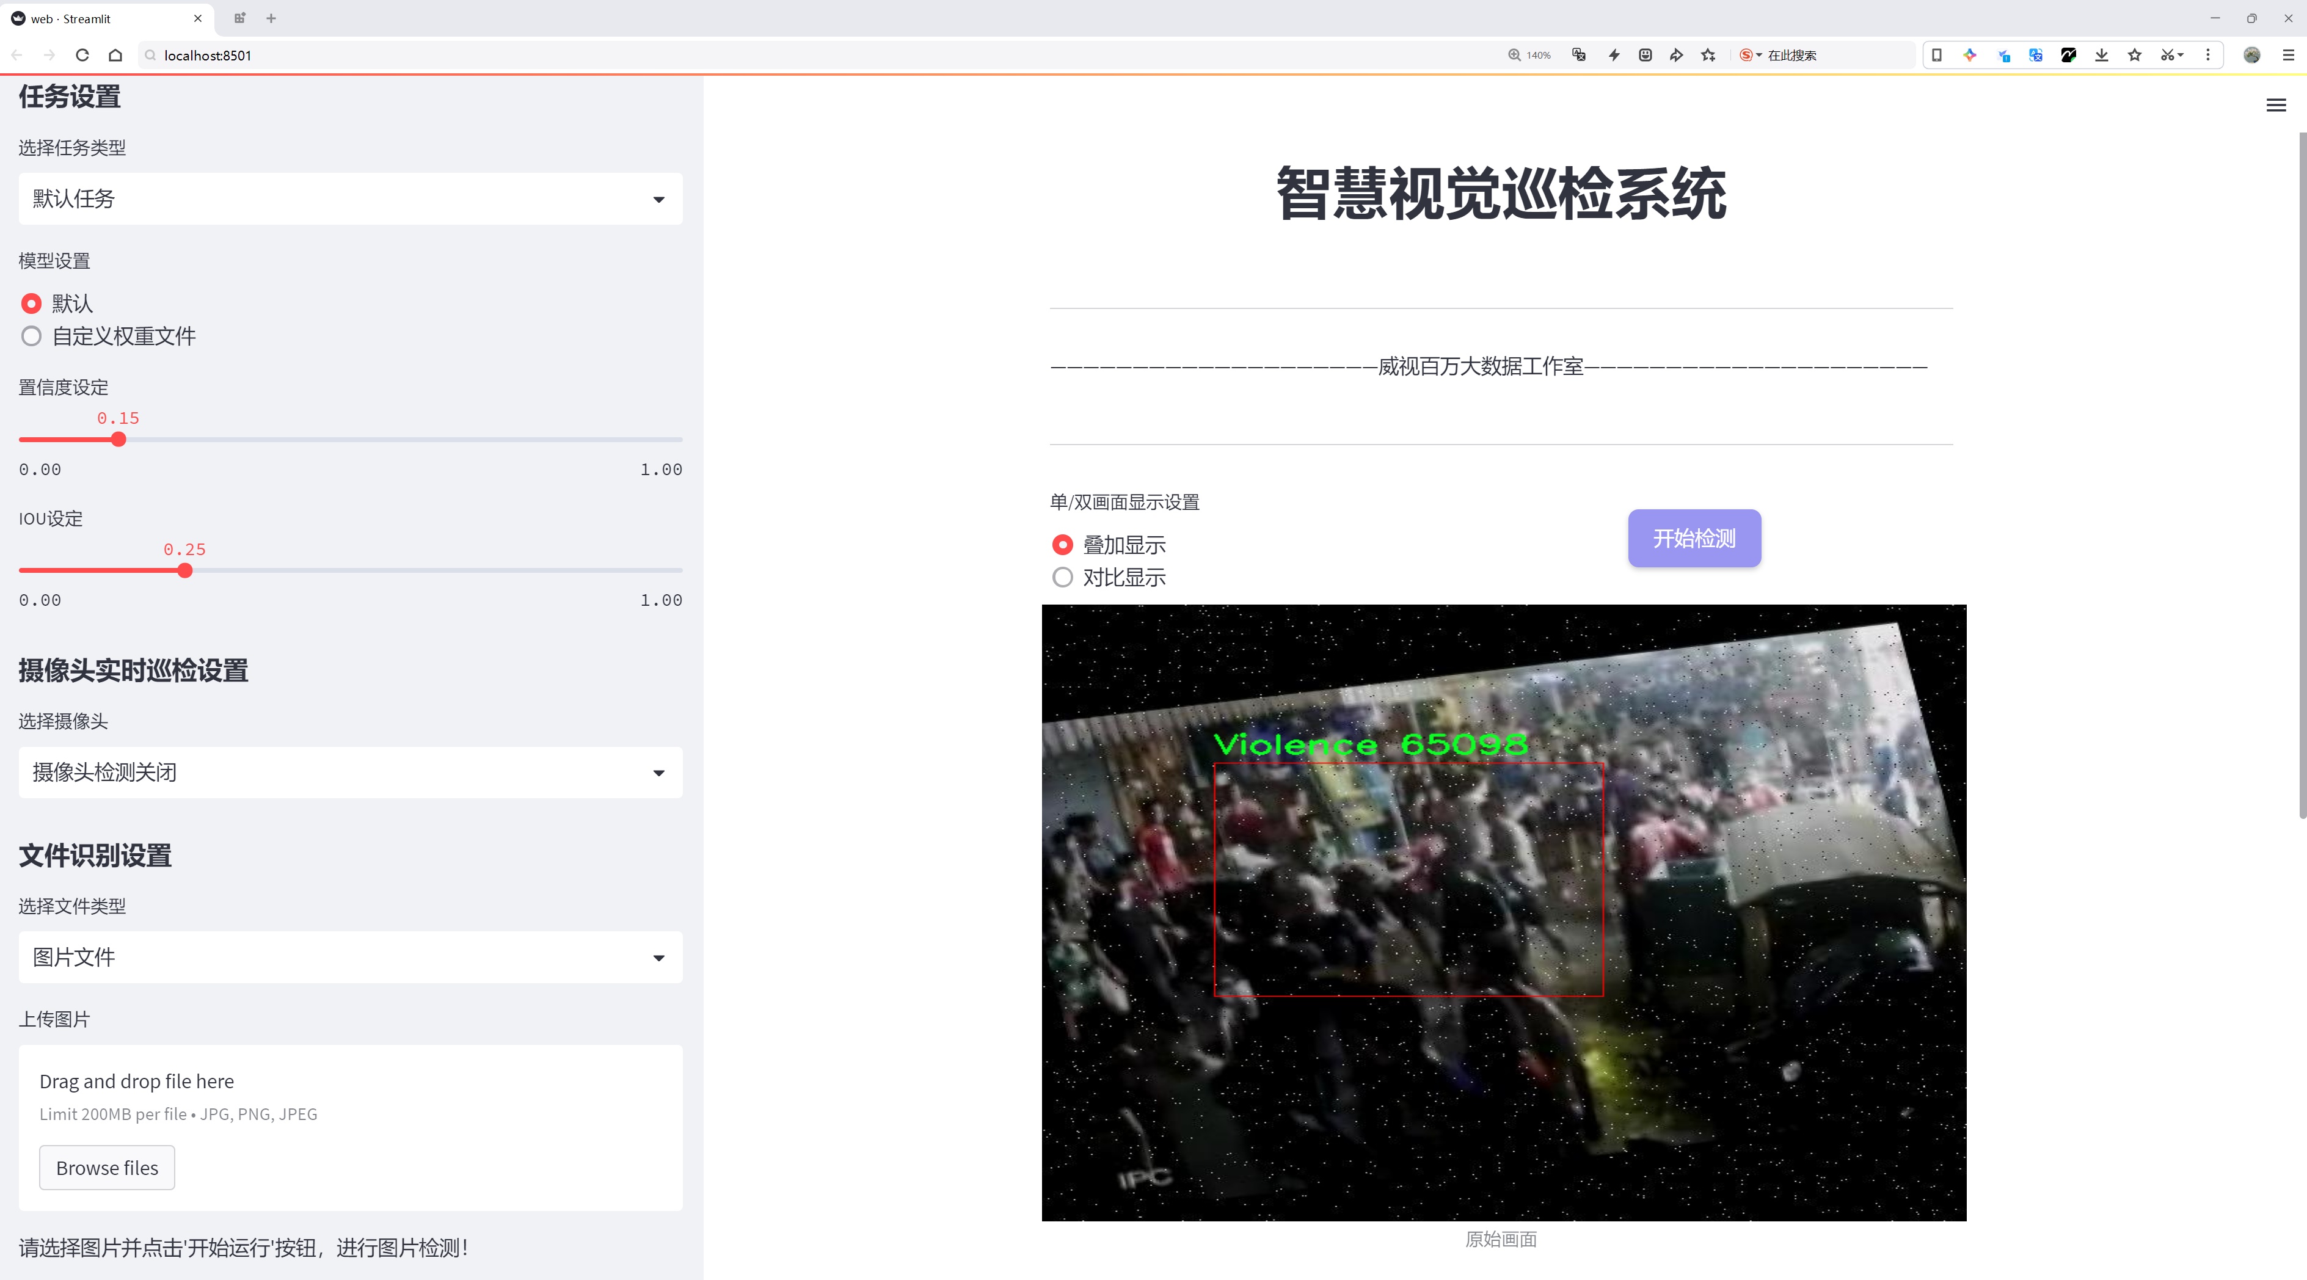Open a new browser tab with plus button
This screenshot has height=1280, width=2307.
tap(271, 18)
